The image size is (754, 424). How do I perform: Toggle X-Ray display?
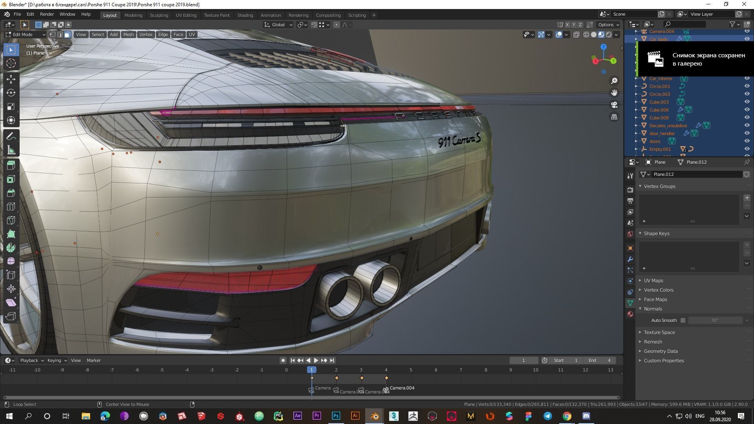pos(576,35)
